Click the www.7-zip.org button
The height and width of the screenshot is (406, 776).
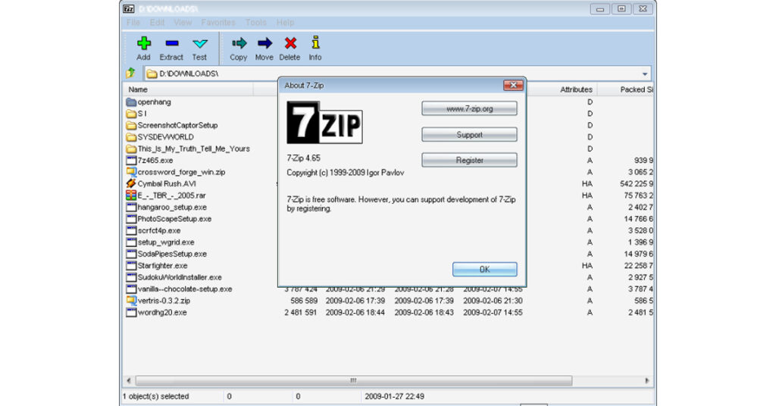pyautogui.click(x=469, y=108)
